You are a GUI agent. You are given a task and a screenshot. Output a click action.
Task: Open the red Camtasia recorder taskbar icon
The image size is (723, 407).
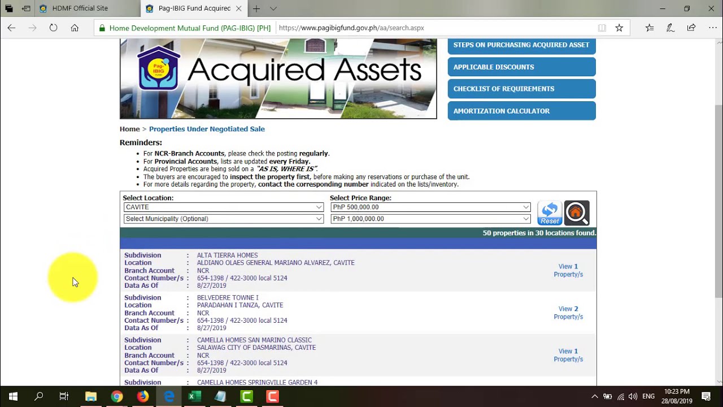click(273, 396)
